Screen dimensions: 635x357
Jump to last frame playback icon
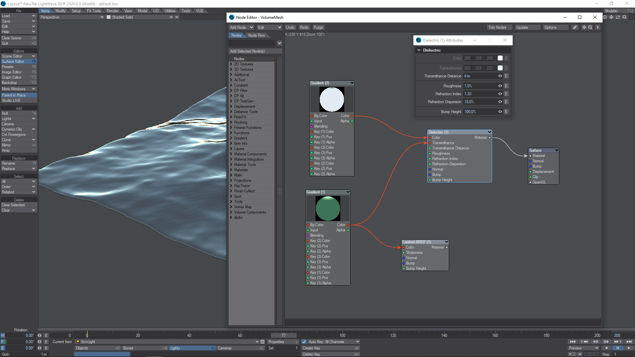(629, 342)
